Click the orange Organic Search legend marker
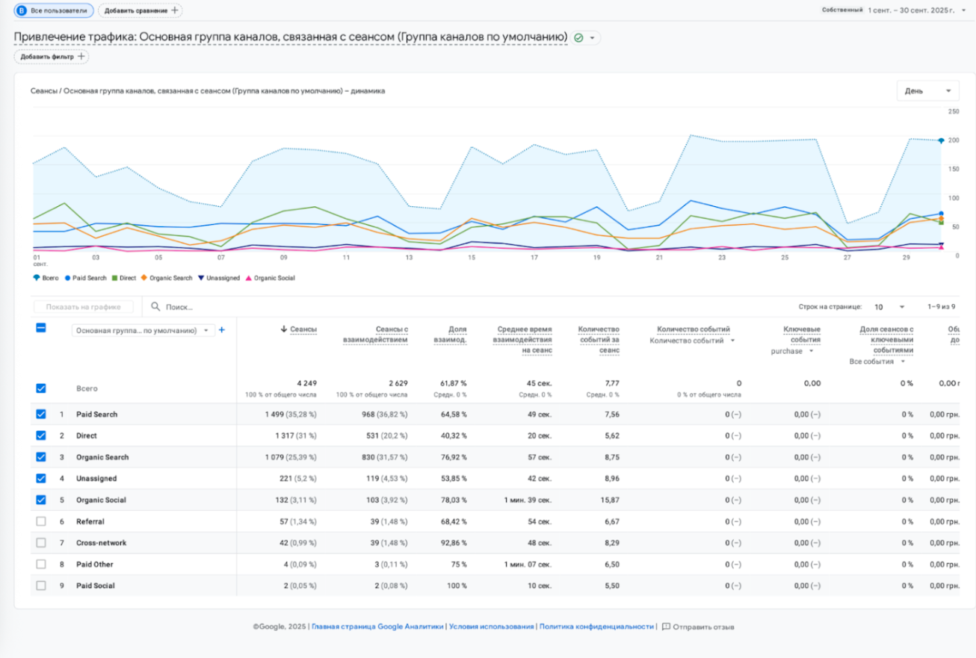The height and width of the screenshot is (658, 976). 143,278
